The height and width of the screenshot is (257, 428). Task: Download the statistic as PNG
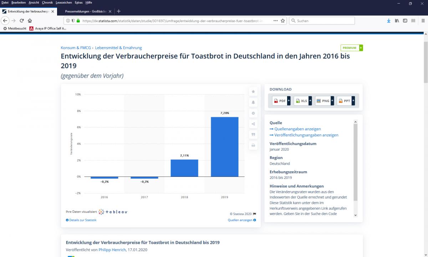click(x=324, y=101)
